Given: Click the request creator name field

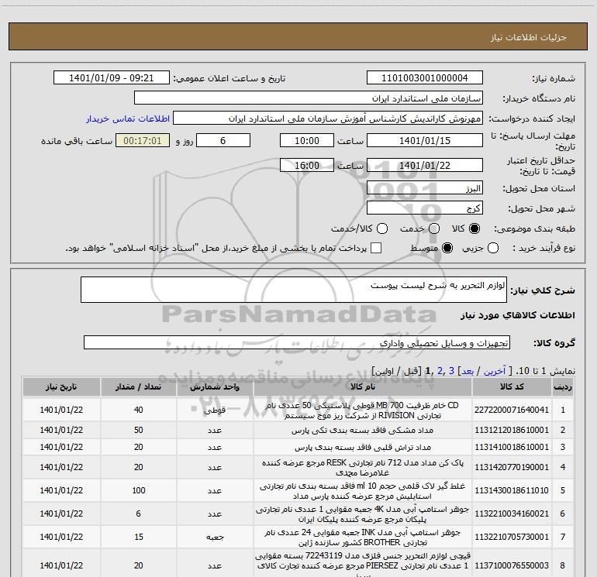Looking at the screenshot, I should click(x=328, y=118).
